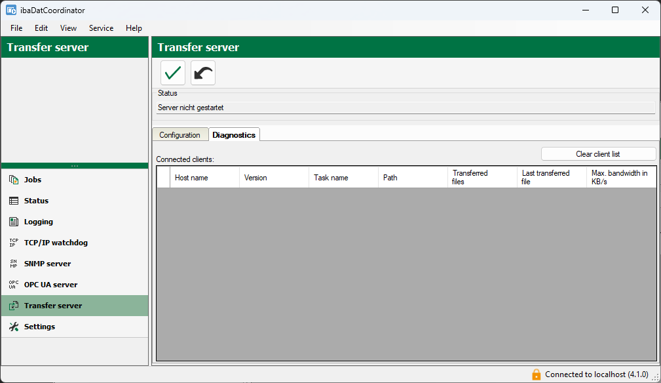Click the Settings wrench icon
661x383 pixels.
click(x=14, y=327)
